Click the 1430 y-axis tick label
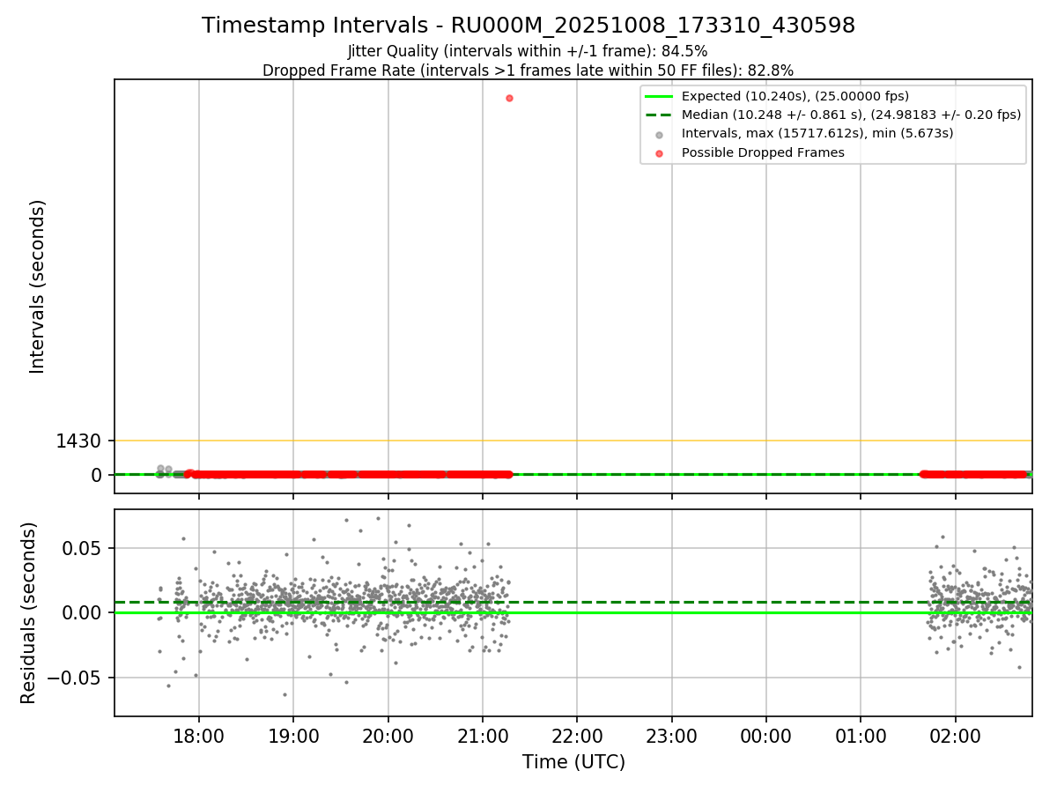 pos(80,441)
